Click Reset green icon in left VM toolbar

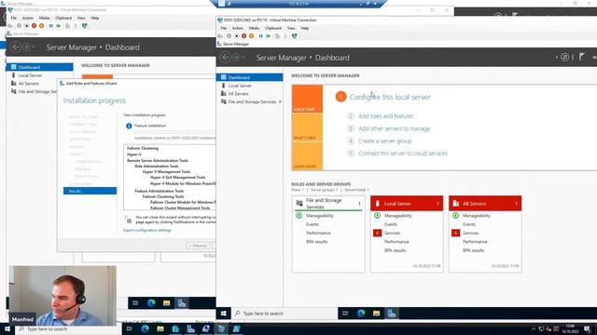tap(58, 26)
